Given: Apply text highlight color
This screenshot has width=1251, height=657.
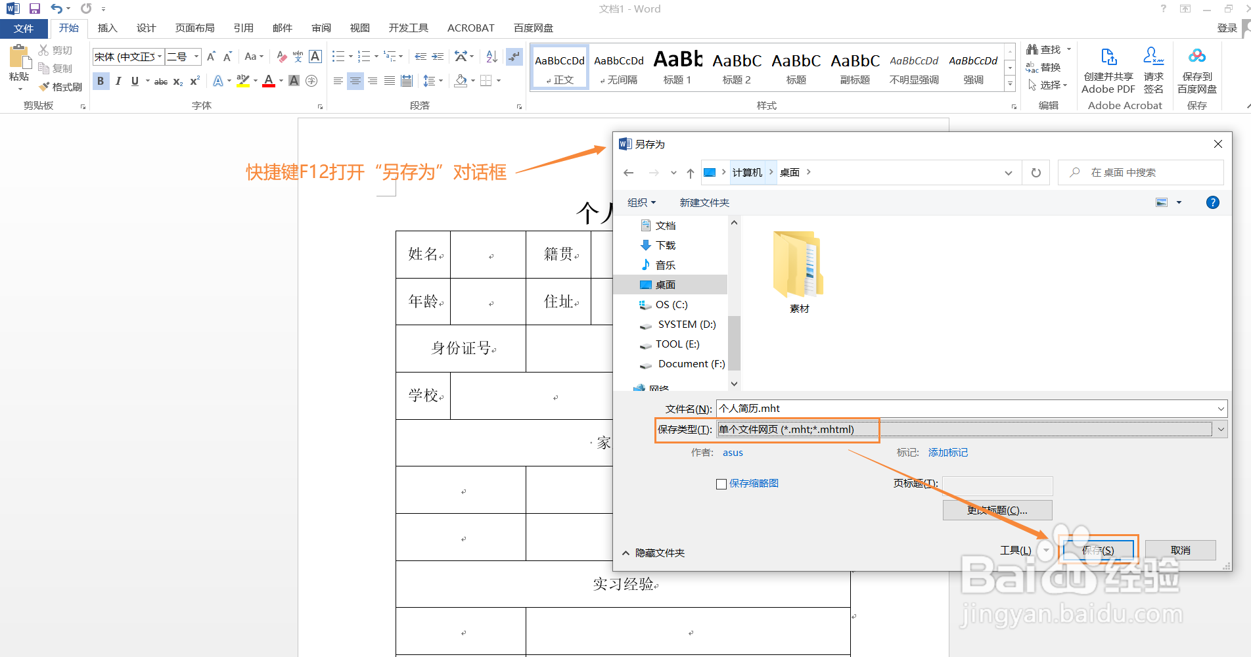Looking at the screenshot, I should click(x=242, y=80).
